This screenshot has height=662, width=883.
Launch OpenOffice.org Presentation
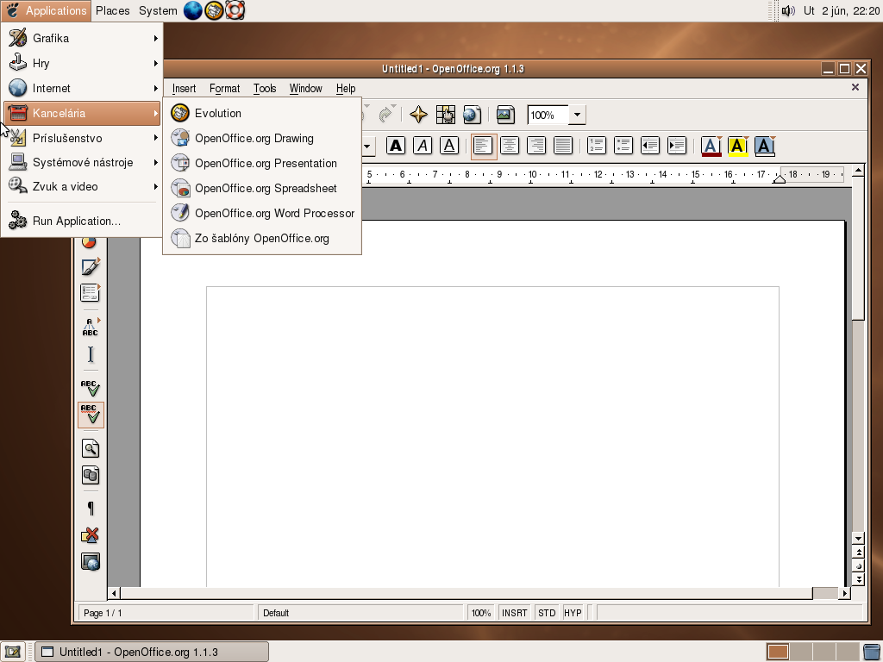tap(262, 163)
